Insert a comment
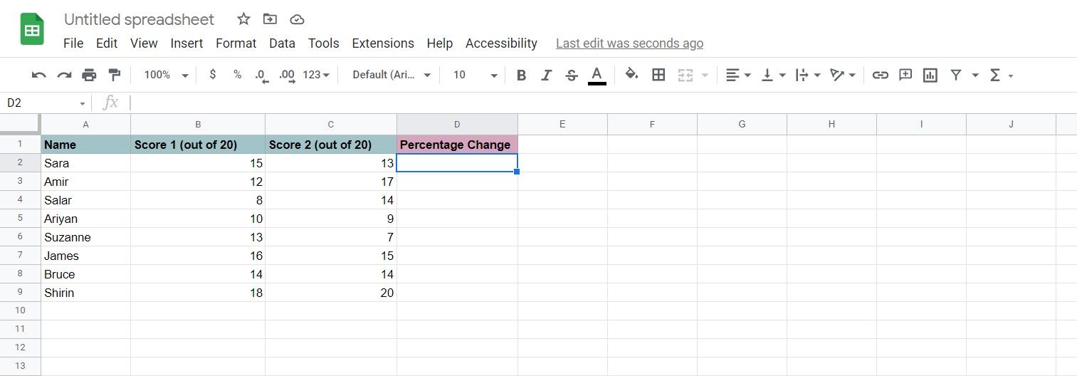Image resolution: width=1077 pixels, height=376 pixels. coord(905,75)
